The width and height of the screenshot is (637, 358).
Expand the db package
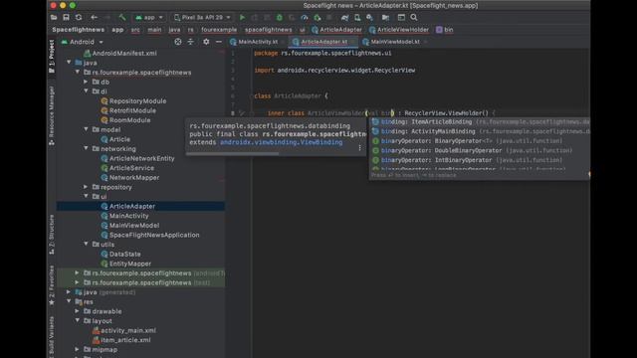pos(86,82)
